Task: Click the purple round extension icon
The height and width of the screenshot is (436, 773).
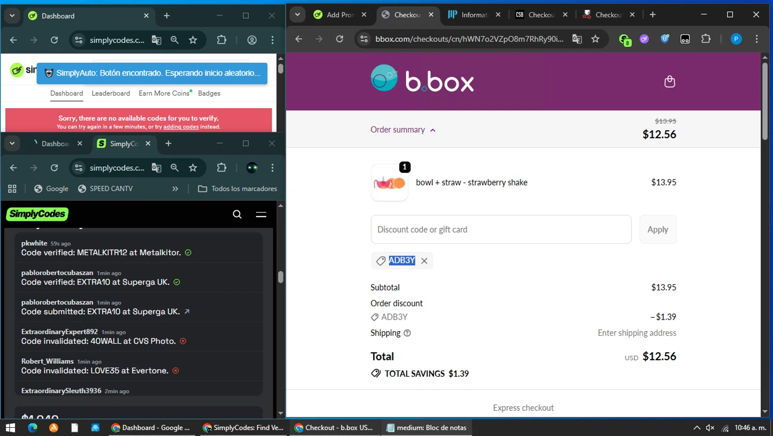Action: (x=644, y=39)
